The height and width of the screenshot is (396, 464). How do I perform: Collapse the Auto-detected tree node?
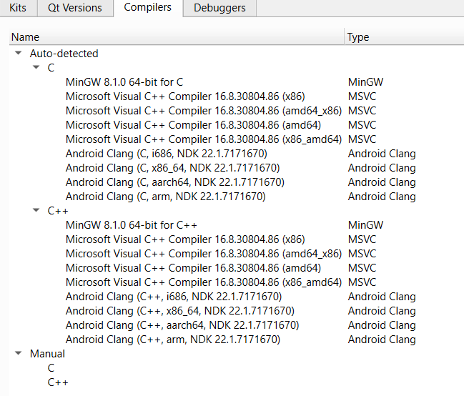pyautogui.click(x=18, y=54)
